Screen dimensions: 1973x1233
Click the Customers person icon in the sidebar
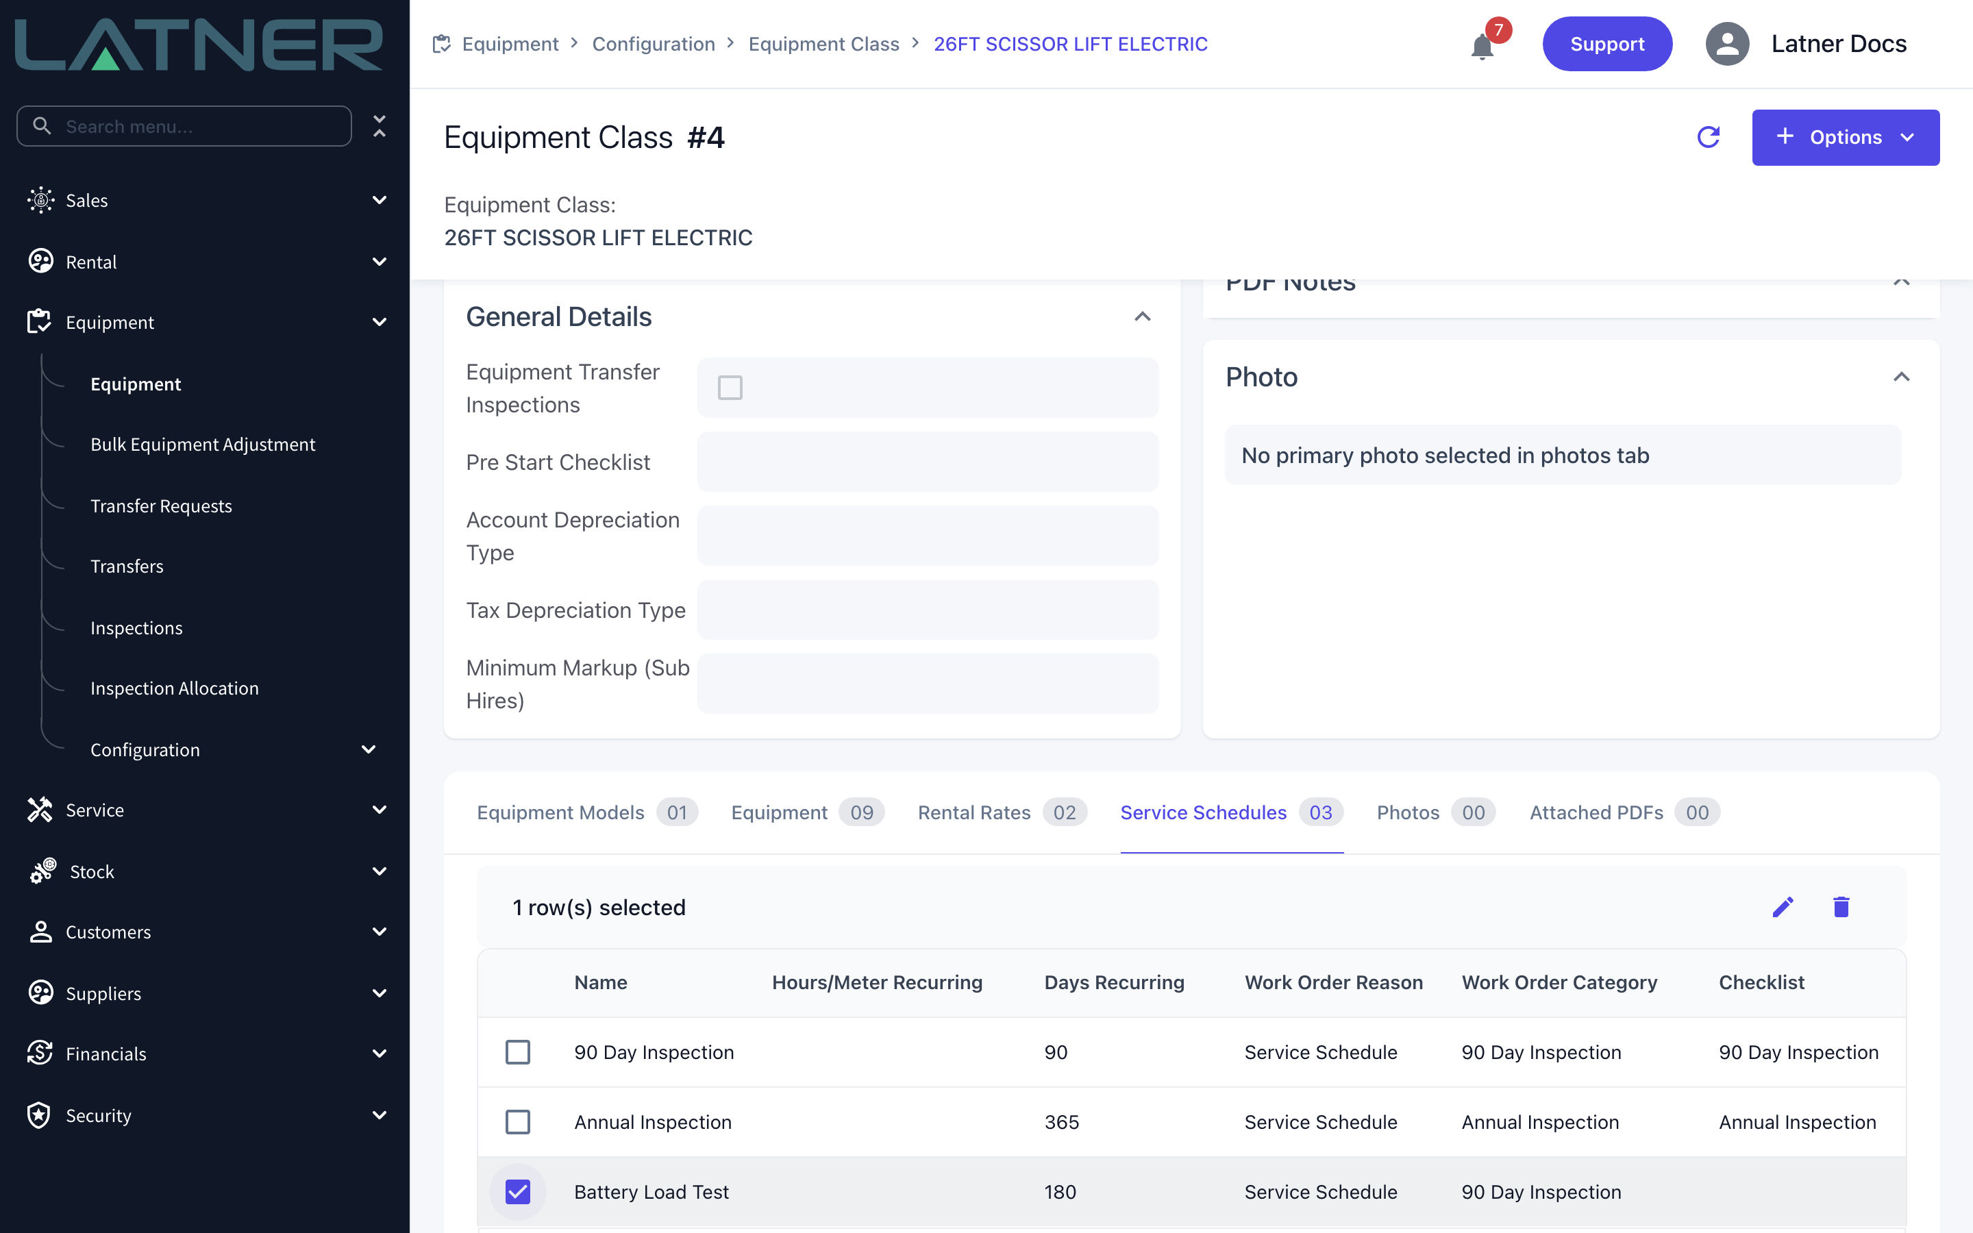pos(40,932)
